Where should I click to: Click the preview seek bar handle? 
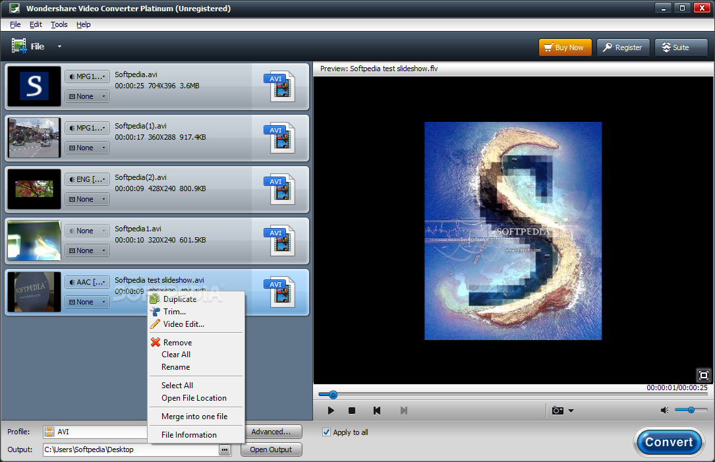click(333, 395)
